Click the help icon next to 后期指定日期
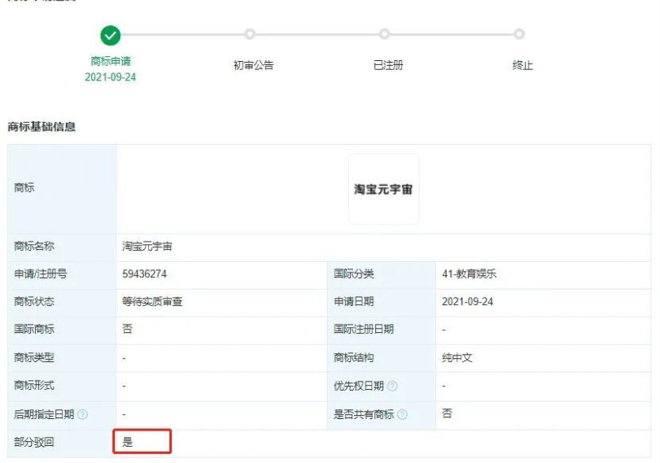Image resolution: width=660 pixels, height=463 pixels. coord(83,415)
